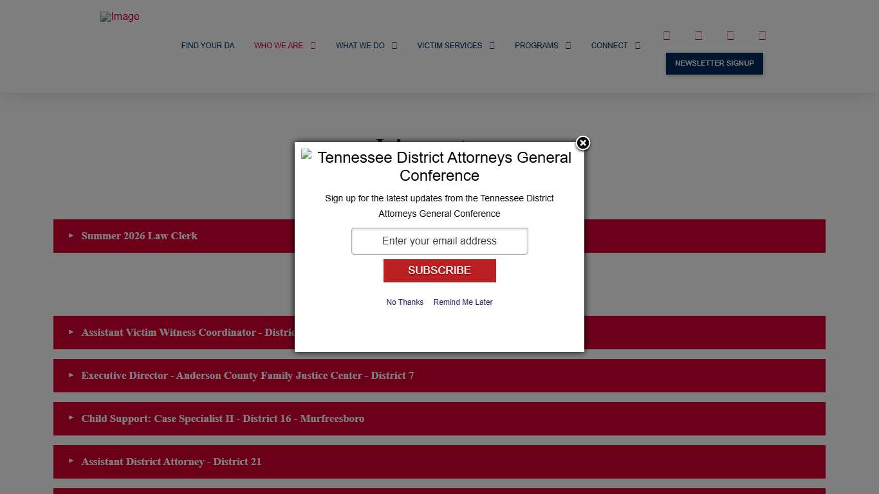The image size is (879, 494).
Task: Select FIND YOUR DA in the navigation
Action: point(208,45)
